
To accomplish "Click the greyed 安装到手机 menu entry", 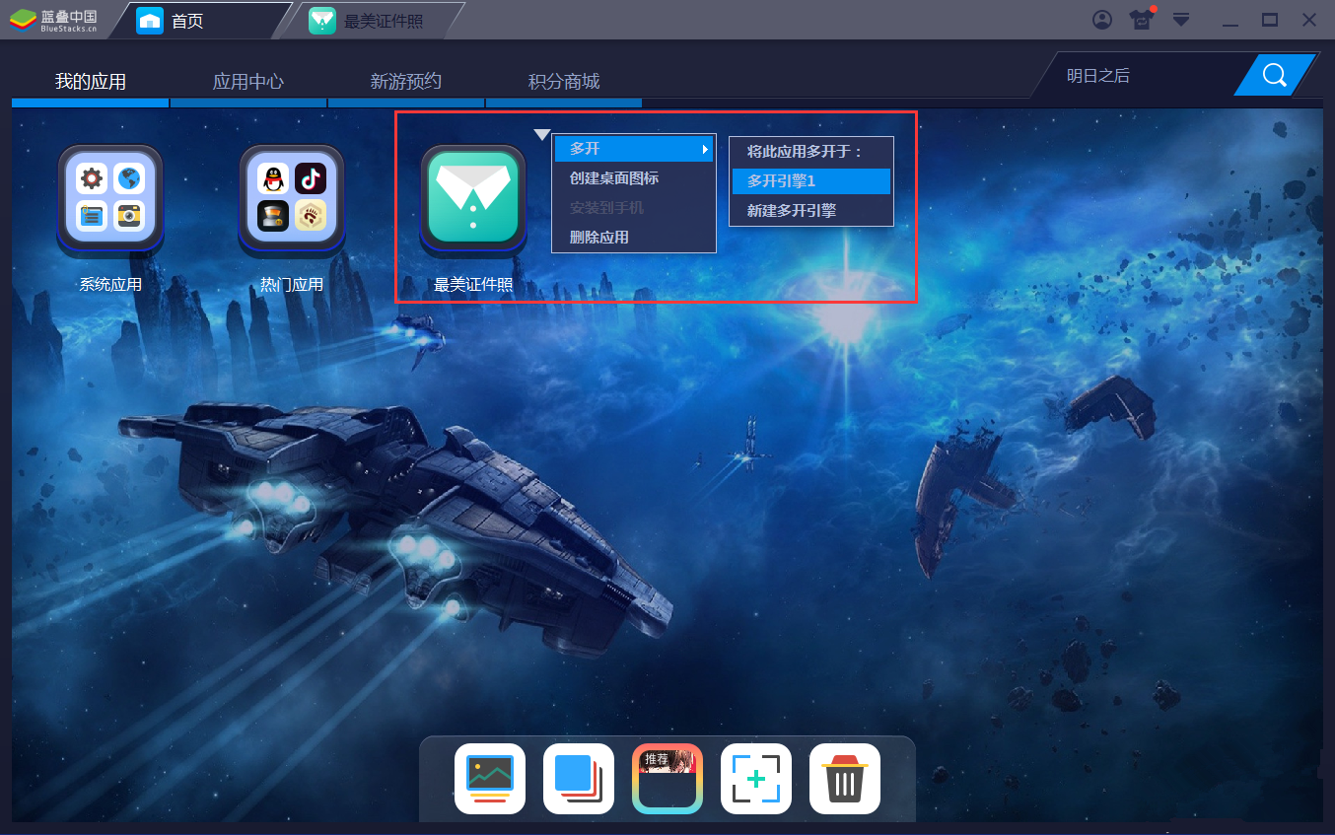I will tap(633, 208).
